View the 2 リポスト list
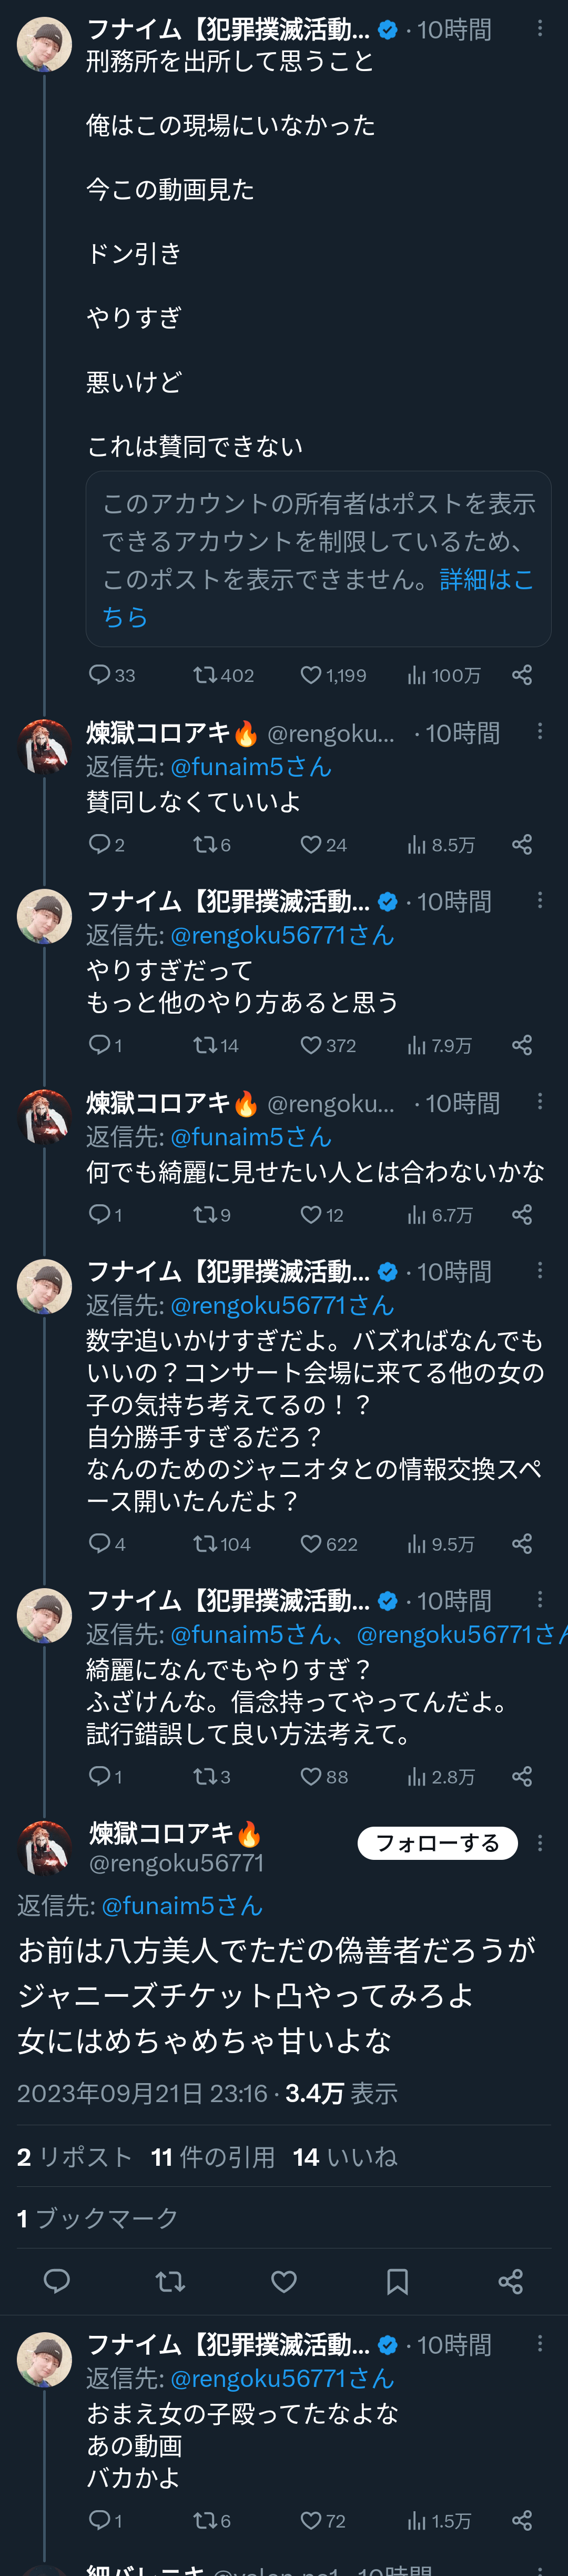 pos(74,2157)
